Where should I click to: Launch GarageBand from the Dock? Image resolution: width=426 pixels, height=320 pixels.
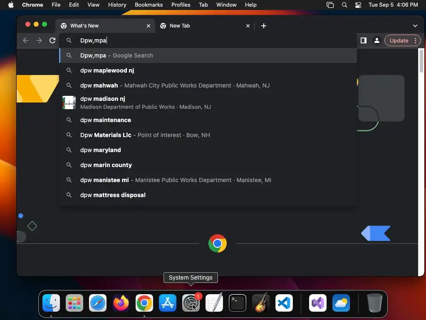261,303
